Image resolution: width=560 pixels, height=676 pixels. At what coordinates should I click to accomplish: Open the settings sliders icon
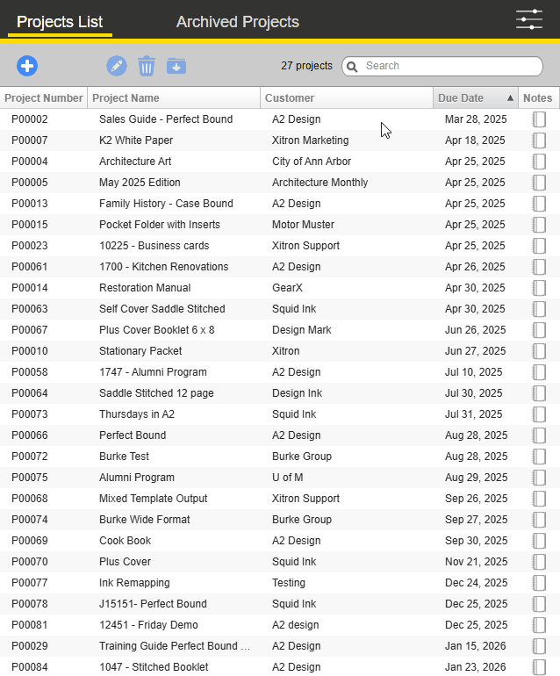529,19
